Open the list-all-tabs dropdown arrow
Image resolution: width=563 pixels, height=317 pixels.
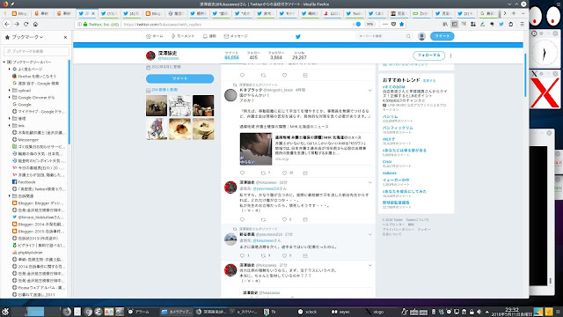(x=523, y=13)
